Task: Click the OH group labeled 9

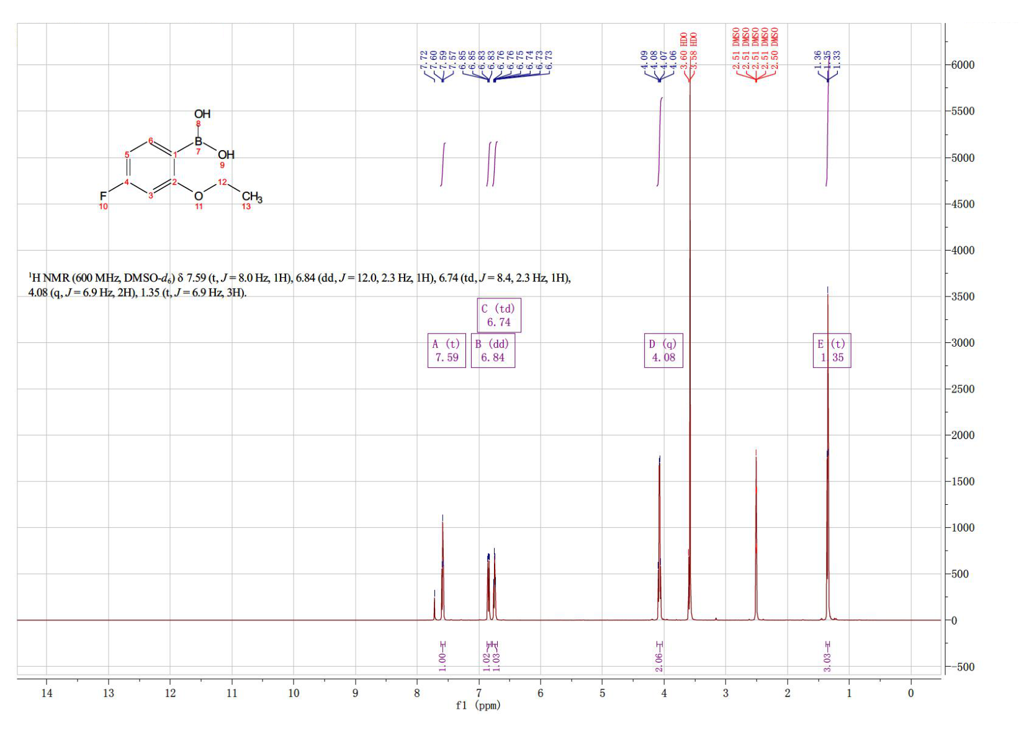Action: tap(227, 155)
